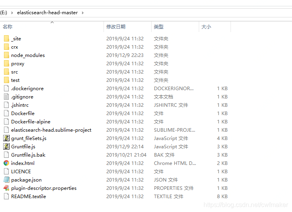Click the JSHINTRC 文件 type cell

pos(171,105)
